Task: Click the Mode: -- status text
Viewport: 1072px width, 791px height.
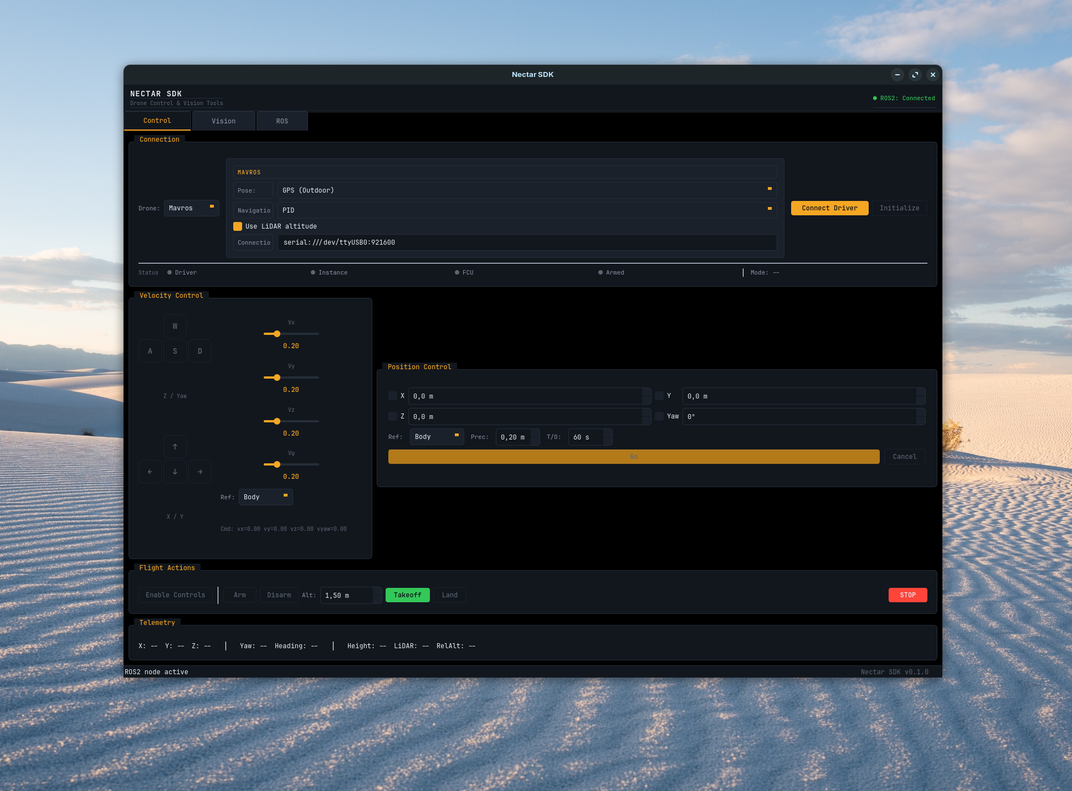Action: tap(765, 272)
